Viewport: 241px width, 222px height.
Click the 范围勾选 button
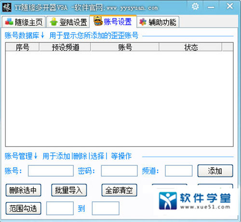(23, 209)
